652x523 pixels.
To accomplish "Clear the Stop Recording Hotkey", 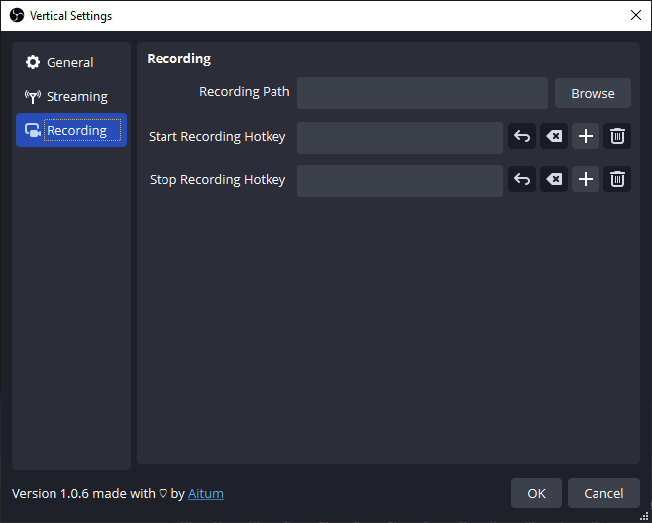I will (x=554, y=180).
